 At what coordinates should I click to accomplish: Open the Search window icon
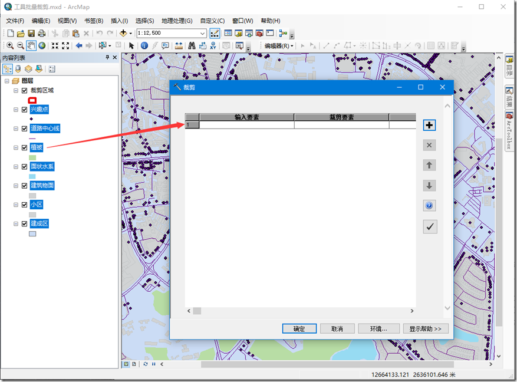point(249,33)
